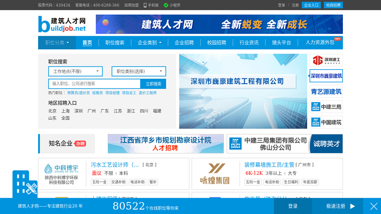Open the 污水工艺设计师 job listing

(x=115, y=165)
